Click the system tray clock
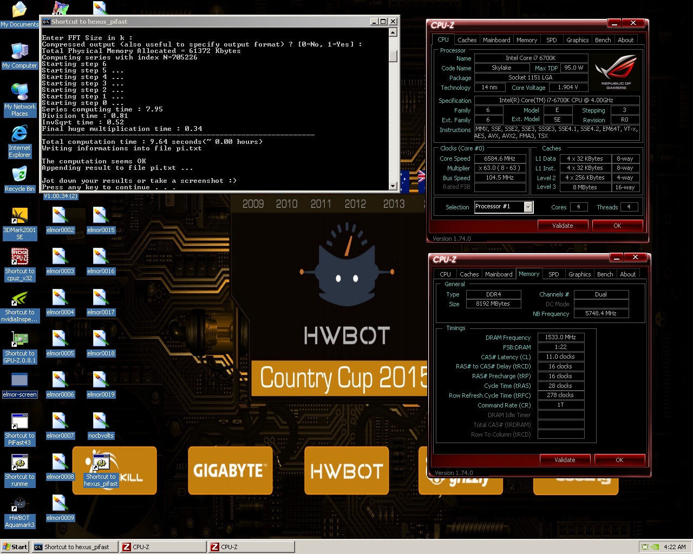This screenshot has height=554, width=693. coord(675,547)
